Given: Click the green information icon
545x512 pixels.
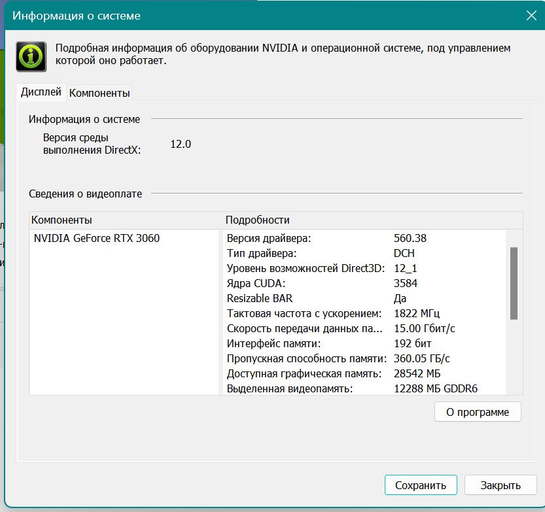Looking at the screenshot, I should (x=31, y=56).
